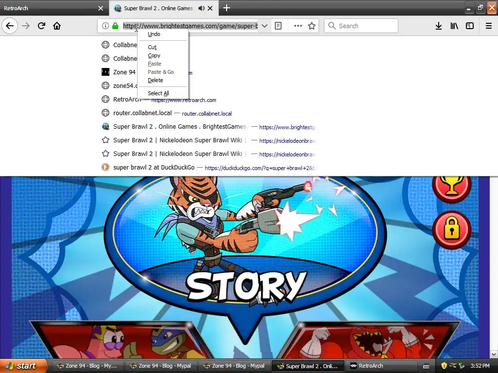Bookmark this page with the star
498x373 pixels.
pos(312,26)
